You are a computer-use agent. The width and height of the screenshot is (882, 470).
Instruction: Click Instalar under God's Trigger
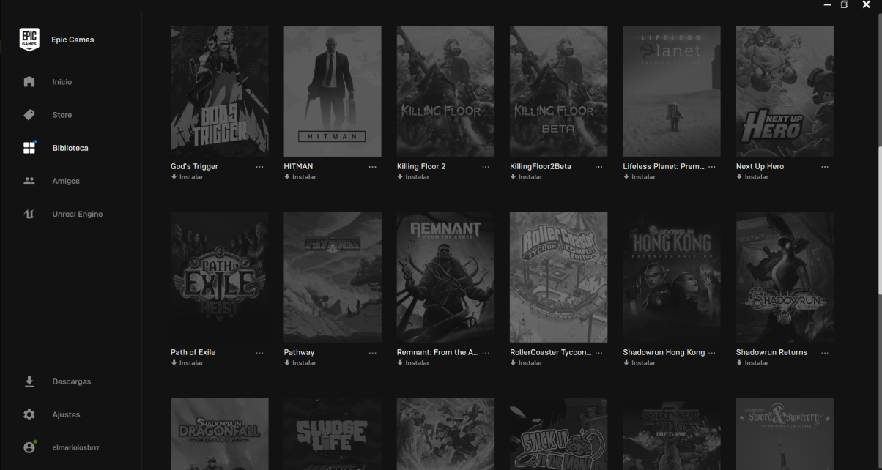coord(187,177)
